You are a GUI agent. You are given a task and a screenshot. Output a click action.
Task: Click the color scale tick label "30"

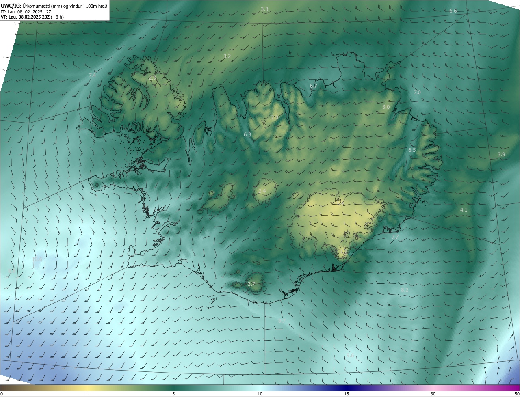(x=433, y=394)
